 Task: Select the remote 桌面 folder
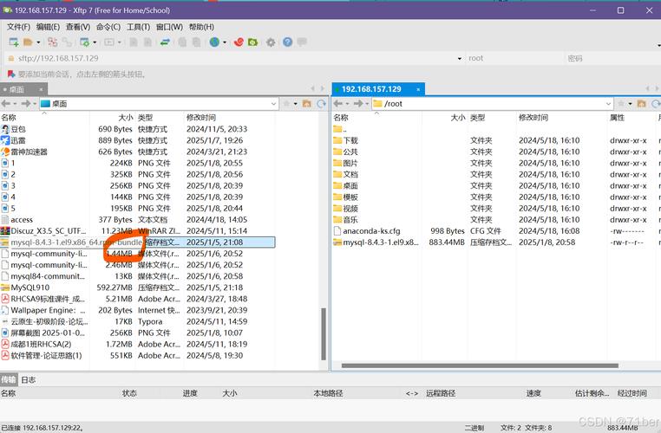[x=496, y=185]
